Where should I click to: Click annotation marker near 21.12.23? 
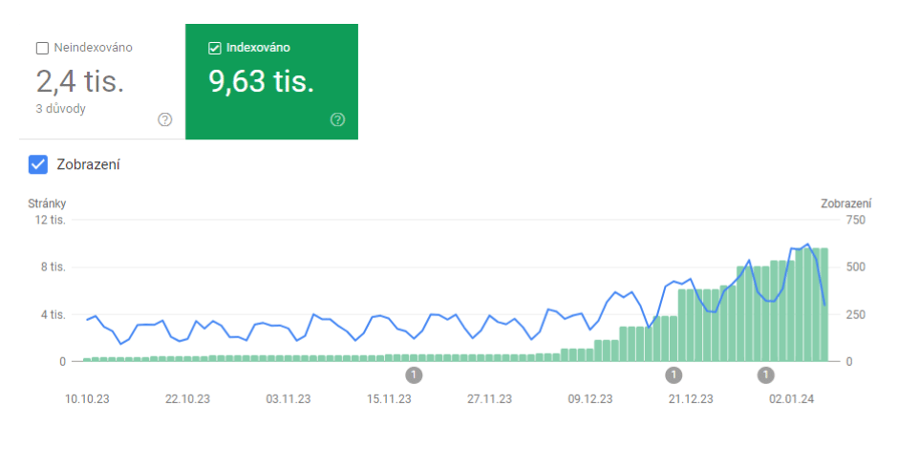point(673,375)
